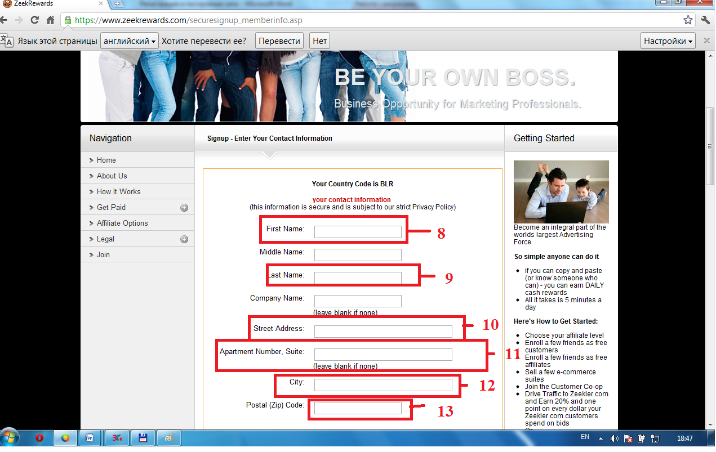Click the Нет button
The height and width of the screenshot is (452, 716).
pos(319,41)
